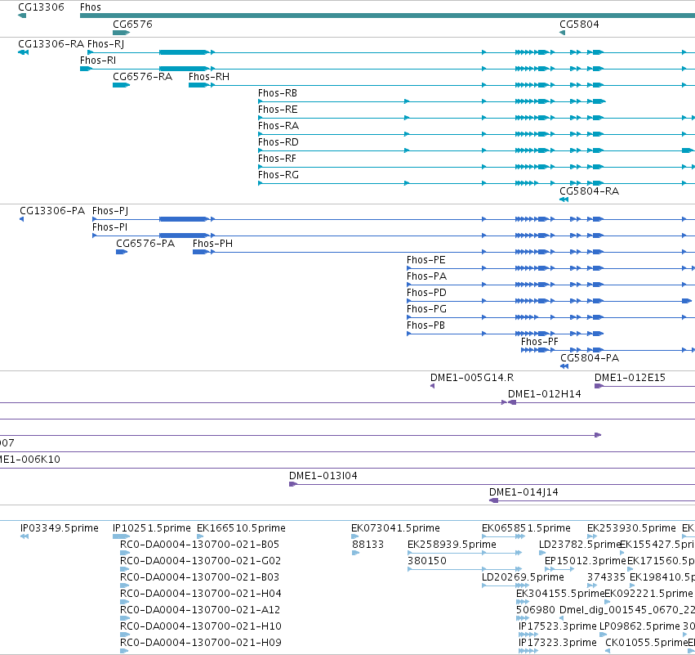
Task: Click the 88133 EST label
Action: (x=368, y=545)
